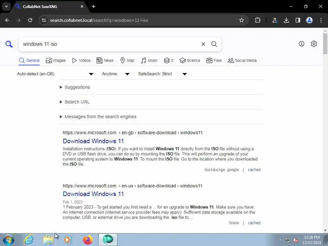
Task: Switch to It category
Action: click(168, 61)
